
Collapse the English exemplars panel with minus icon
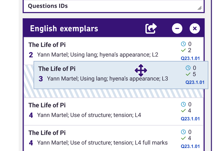pos(177,28)
